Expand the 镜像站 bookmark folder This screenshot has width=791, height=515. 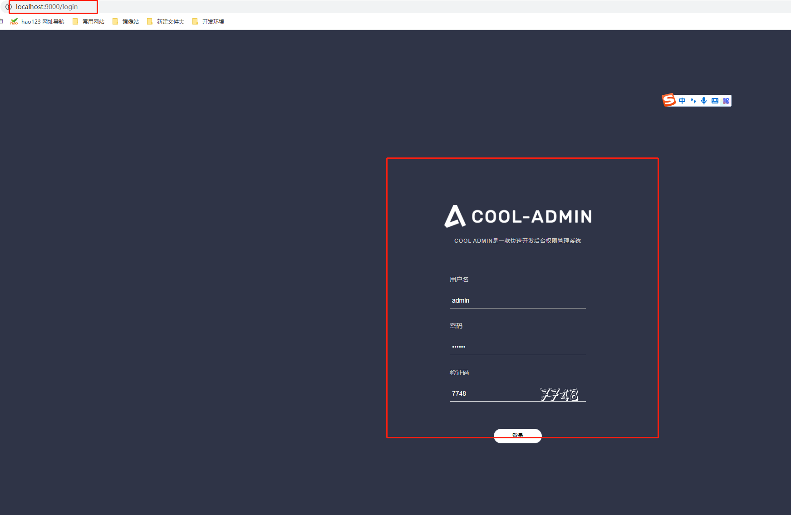[x=126, y=21]
